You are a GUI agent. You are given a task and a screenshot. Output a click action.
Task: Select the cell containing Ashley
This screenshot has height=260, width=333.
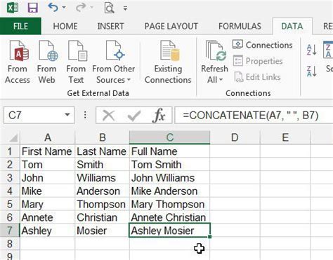click(48, 231)
